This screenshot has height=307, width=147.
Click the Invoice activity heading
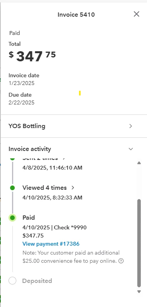(x=30, y=149)
